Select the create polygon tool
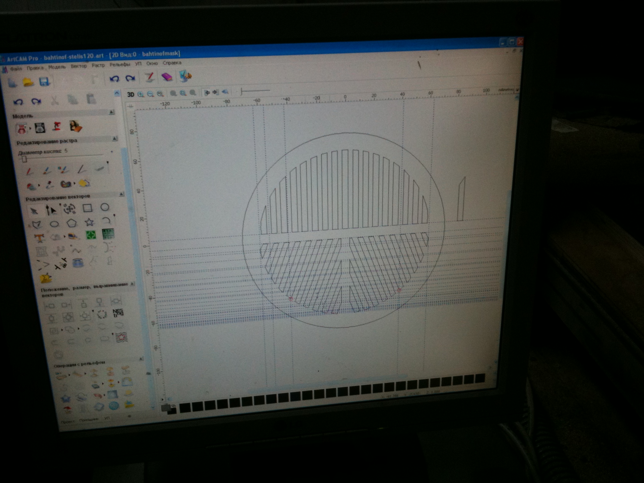The image size is (644, 483). pyautogui.click(x=72, y=223)
